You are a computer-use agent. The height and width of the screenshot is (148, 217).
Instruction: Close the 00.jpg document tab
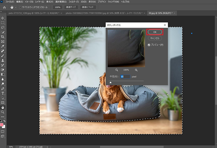174,13
